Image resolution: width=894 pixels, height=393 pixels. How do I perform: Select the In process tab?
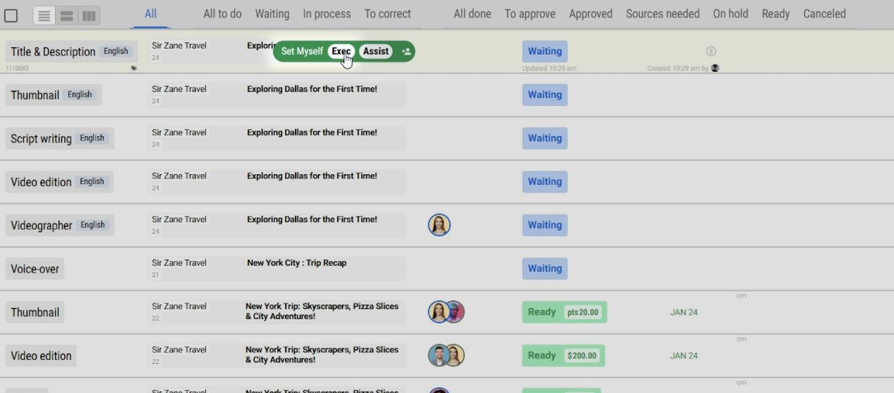point(327,14)
